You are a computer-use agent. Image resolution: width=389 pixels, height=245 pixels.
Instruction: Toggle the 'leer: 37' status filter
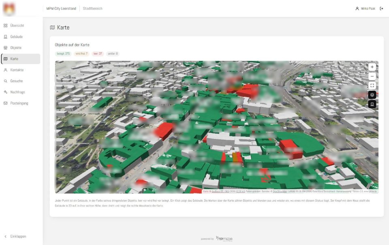pyautogui.click(x=98, y=53)
